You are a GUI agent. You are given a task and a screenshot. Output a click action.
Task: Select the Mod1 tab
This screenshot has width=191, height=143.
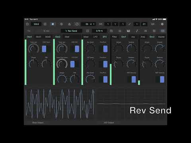coord(39,37)
